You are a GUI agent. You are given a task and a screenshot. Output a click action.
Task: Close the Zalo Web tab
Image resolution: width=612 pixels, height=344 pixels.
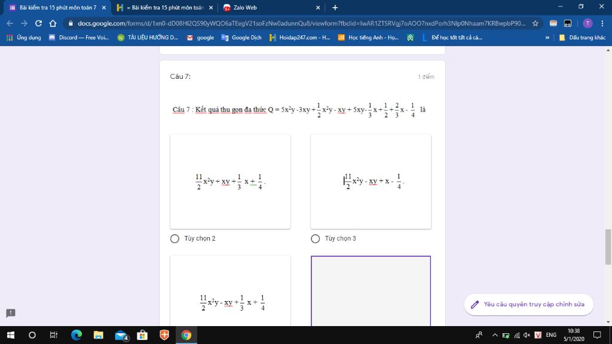(x=318, y=7)
